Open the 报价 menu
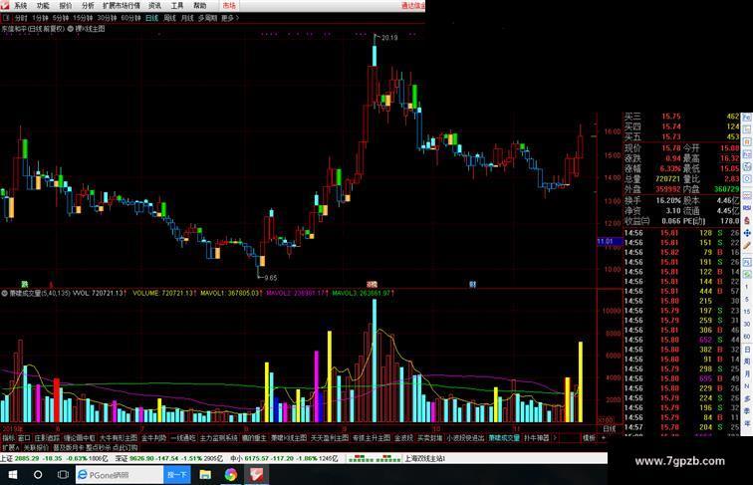Screen dimensions: 753x485 click(x=66, y=6)
